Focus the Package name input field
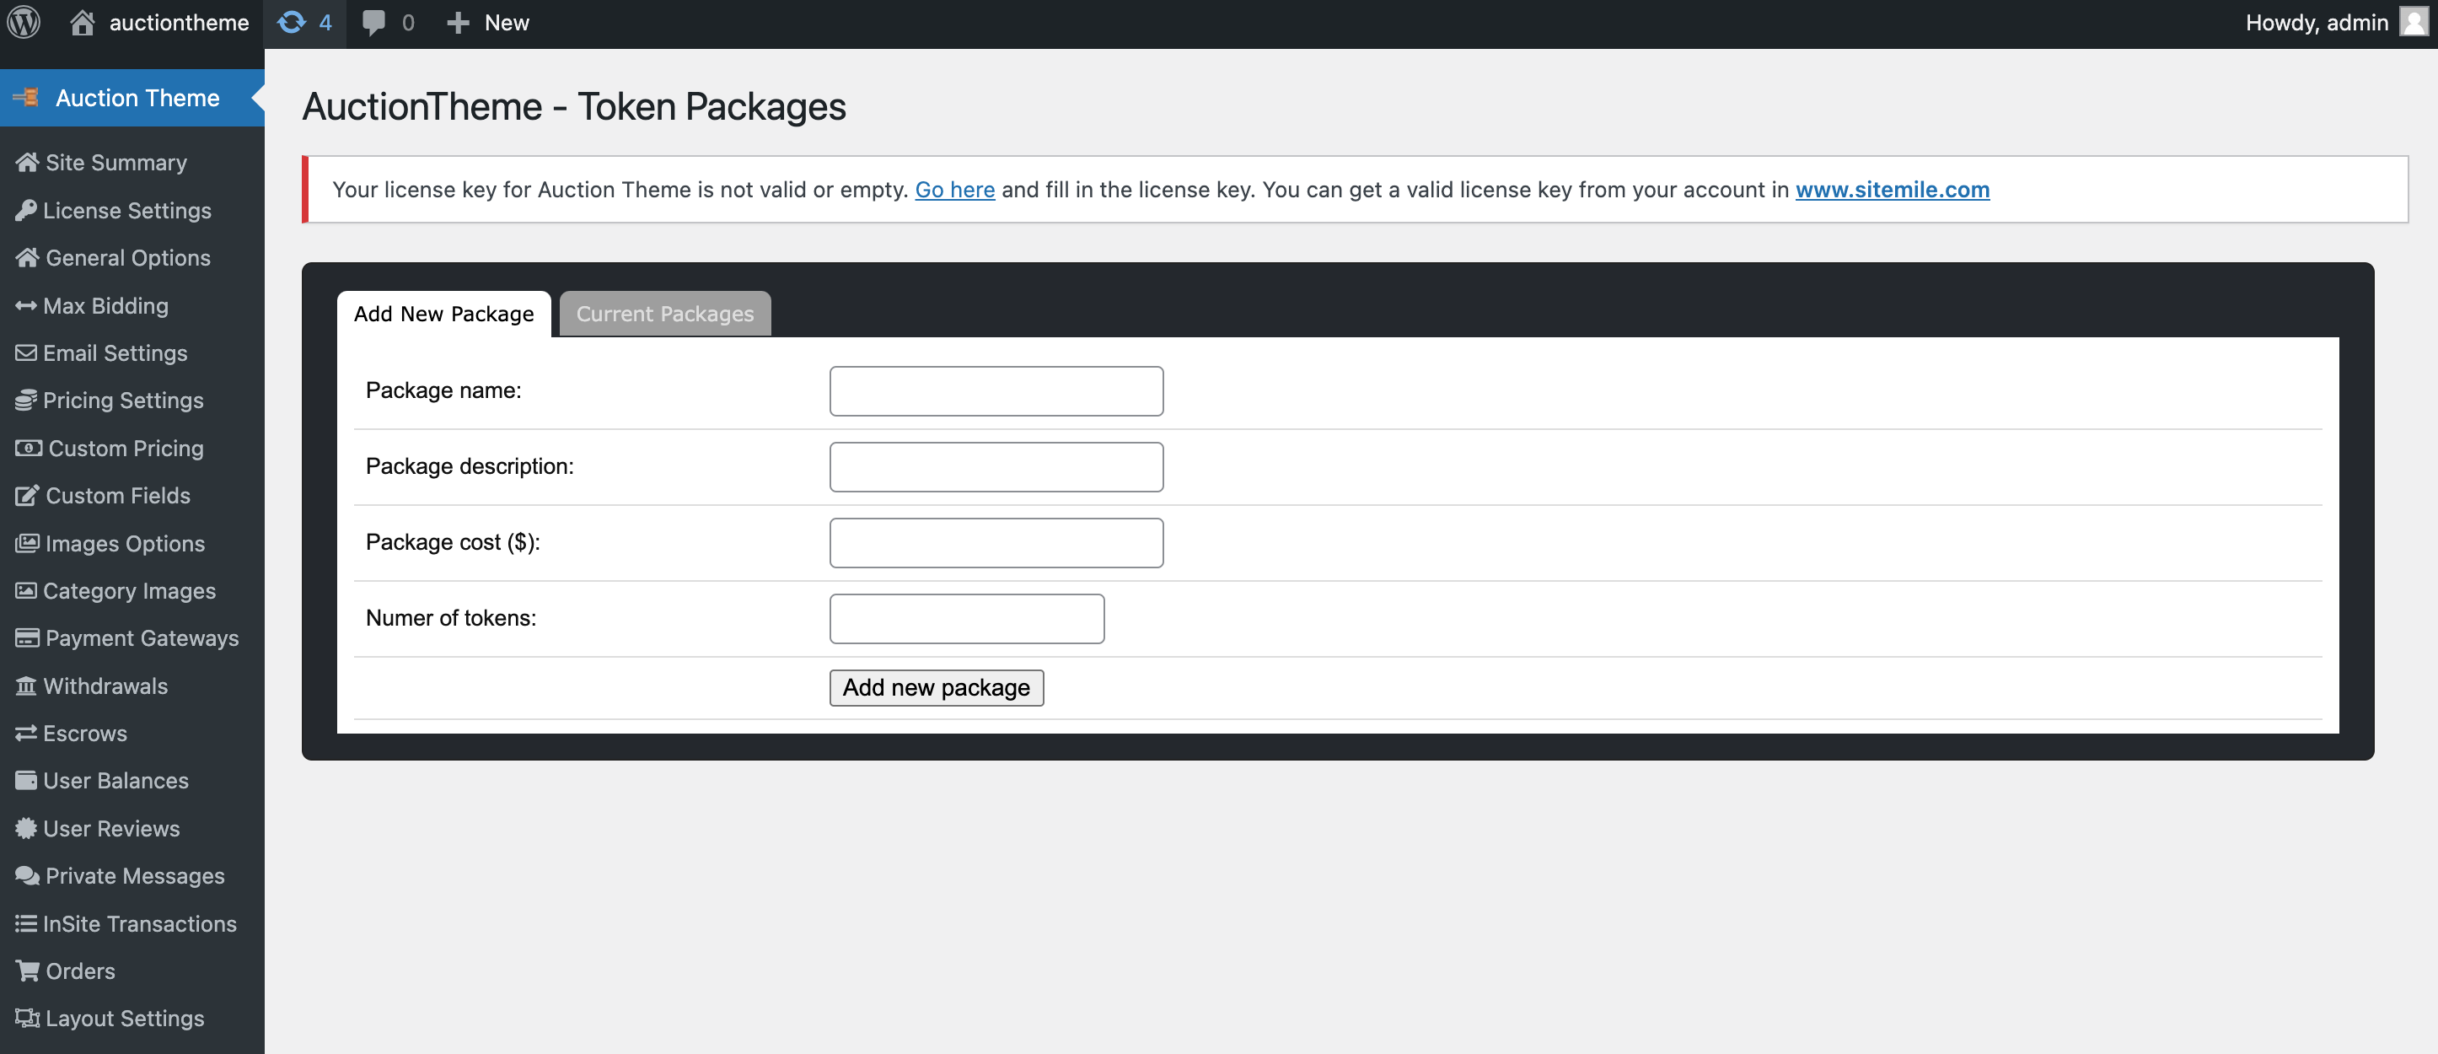Viewport: 2438px width, 1054px height. coord(996,391)
